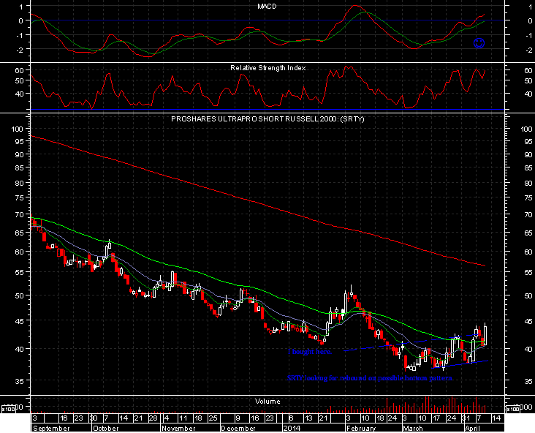Click the September month label

[51, 428]
